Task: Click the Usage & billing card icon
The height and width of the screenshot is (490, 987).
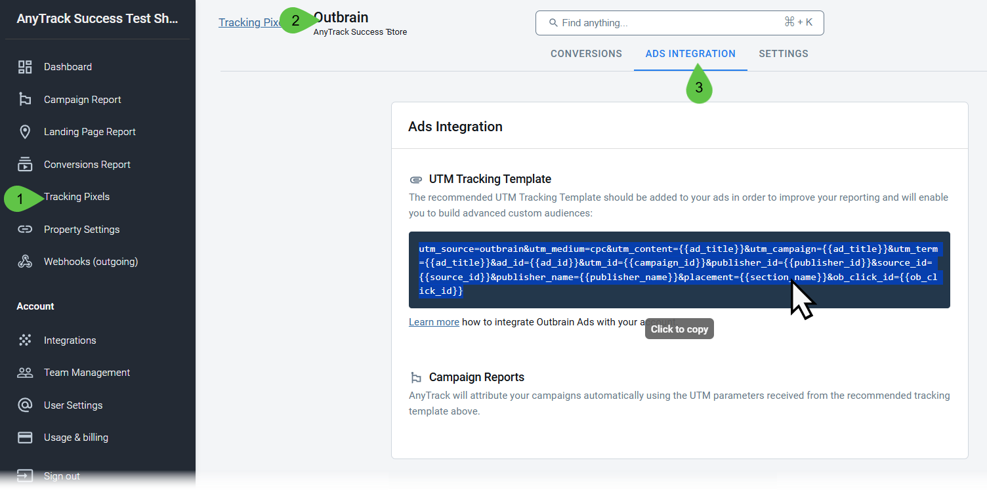Action: 25,438
